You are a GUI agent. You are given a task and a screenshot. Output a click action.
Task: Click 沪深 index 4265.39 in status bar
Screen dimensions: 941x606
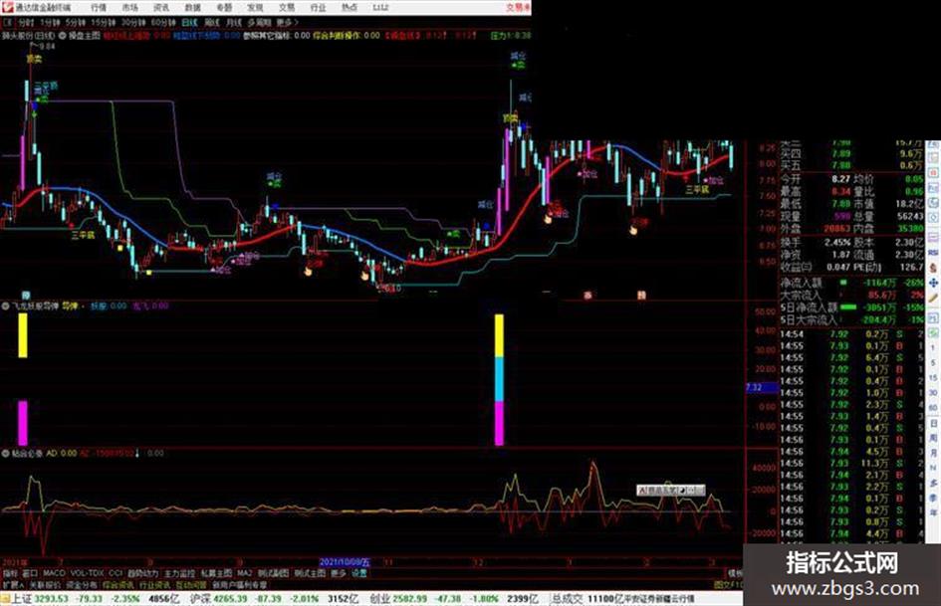click(218, 599)
